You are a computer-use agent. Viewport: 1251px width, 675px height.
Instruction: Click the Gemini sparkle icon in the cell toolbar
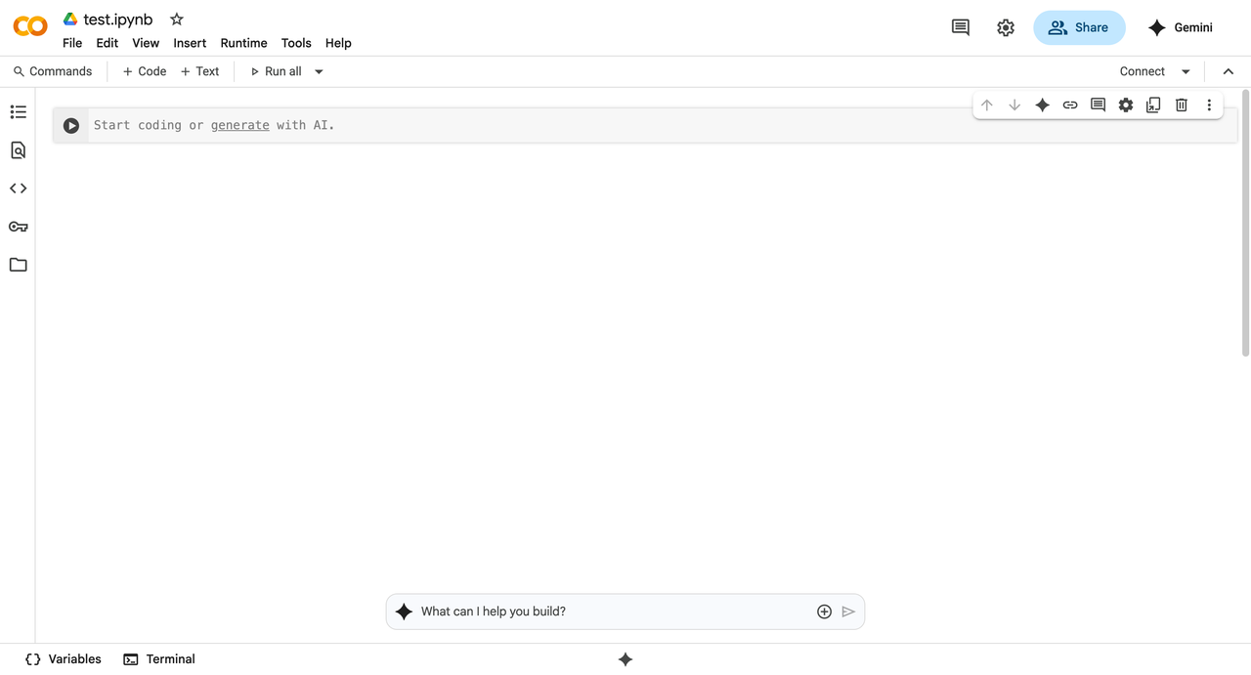click(x=1043, y=105)
